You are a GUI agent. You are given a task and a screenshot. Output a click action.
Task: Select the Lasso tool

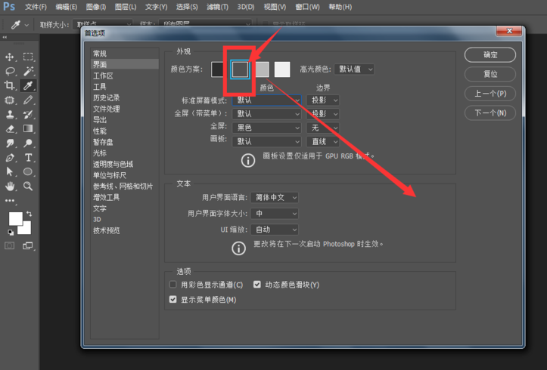pyautogui.click(x=10, y=71)
